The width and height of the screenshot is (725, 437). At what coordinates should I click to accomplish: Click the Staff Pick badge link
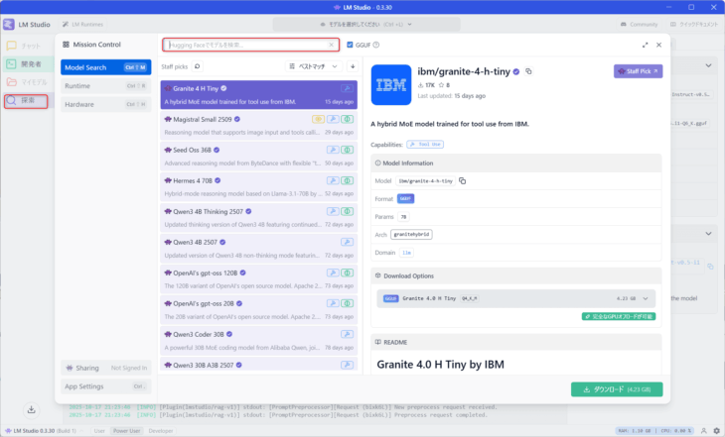pos(638,71)
